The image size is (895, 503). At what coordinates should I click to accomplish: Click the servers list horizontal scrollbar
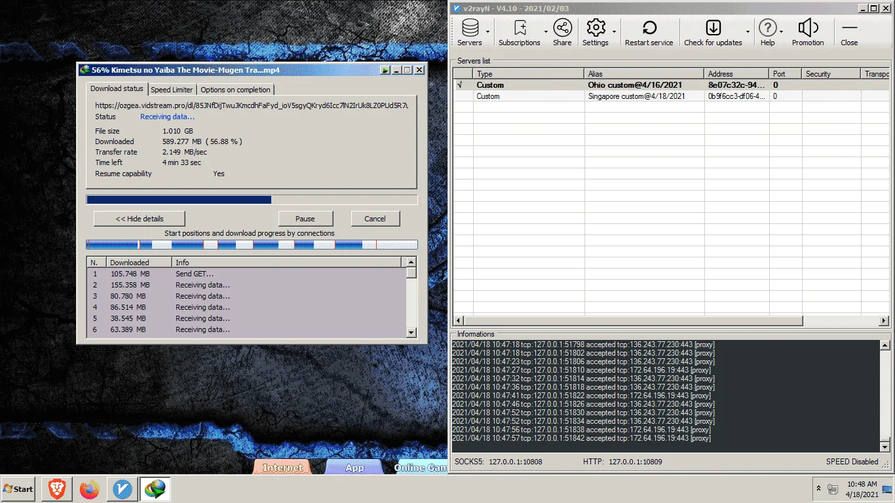633,321
